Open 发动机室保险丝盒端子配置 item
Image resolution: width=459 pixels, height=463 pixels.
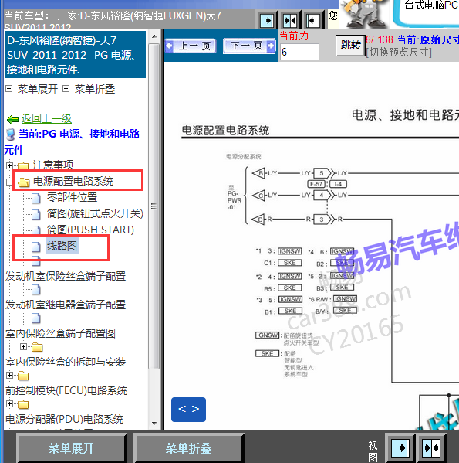[66, 277]
